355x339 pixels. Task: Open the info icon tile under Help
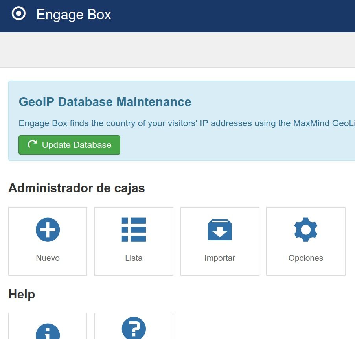[x=48, y=326]
